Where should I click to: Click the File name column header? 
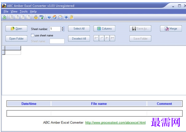(99, 104)
